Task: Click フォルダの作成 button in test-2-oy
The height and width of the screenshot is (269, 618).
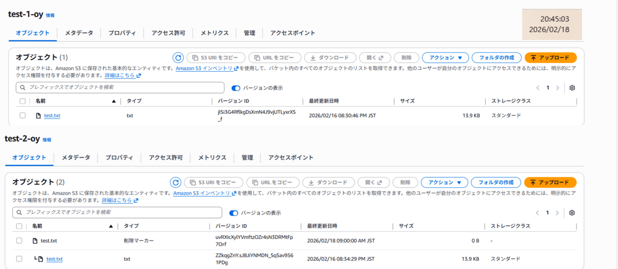Action: pyautogui.click(x=496, y=182)
